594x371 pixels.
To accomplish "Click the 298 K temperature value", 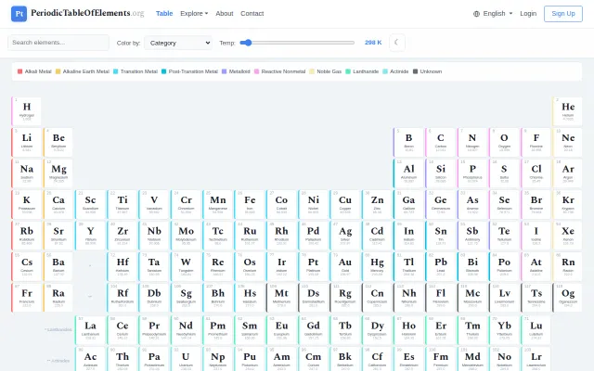I will pyautogui.click(x=373, y=43).
